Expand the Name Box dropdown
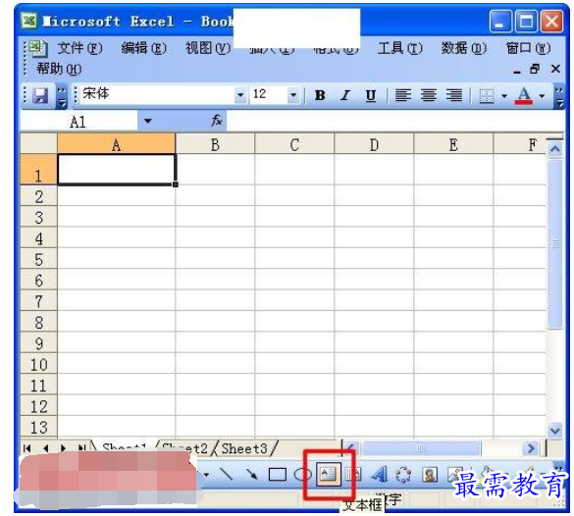 pyautogui.click(x=147, y=121)
